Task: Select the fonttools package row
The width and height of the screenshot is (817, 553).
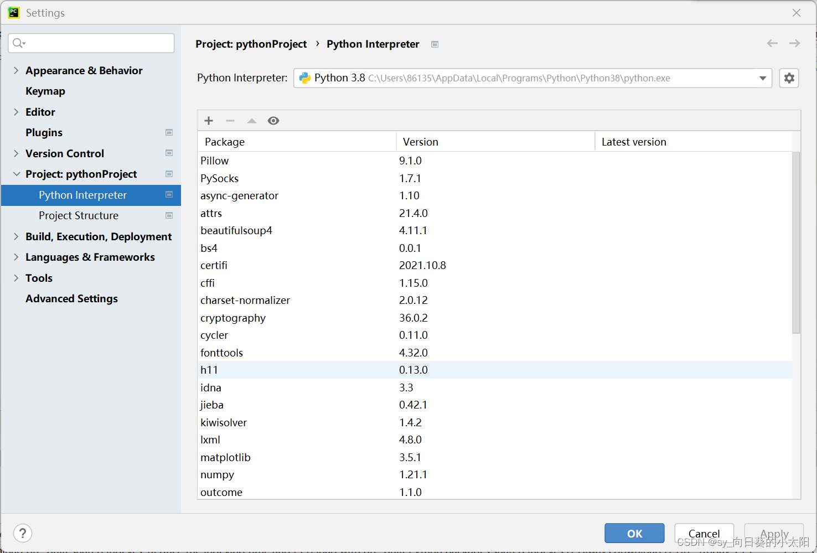Action: coord(495,353)
